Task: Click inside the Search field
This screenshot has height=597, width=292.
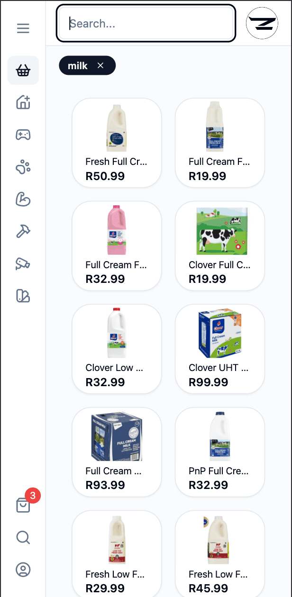Action: 146,23
